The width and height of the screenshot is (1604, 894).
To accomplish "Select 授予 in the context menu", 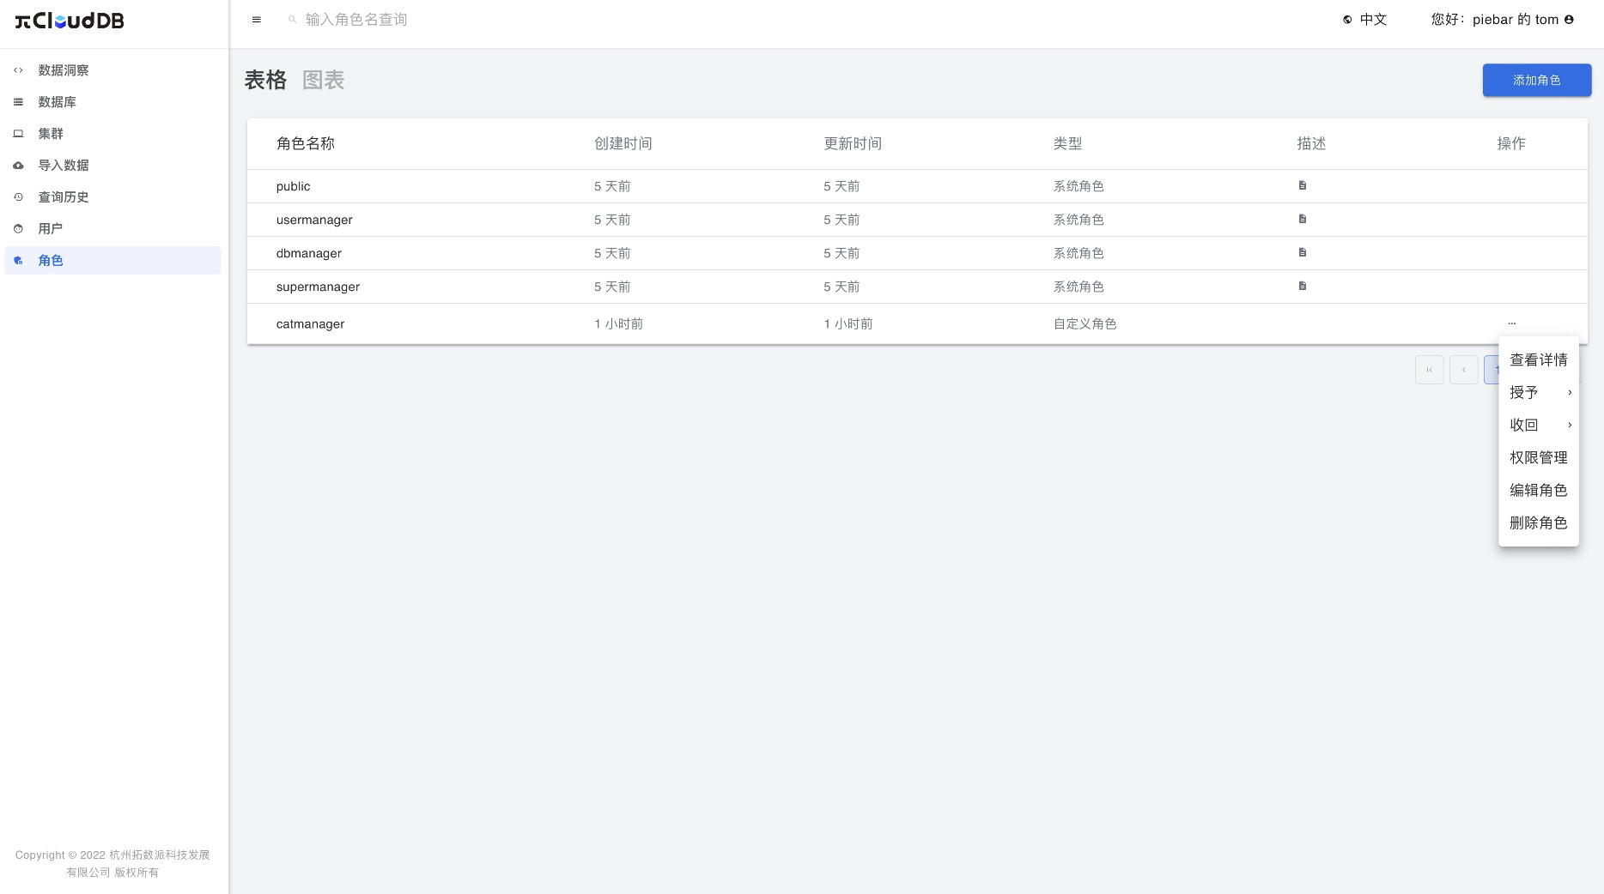I will click(1539, 393).
